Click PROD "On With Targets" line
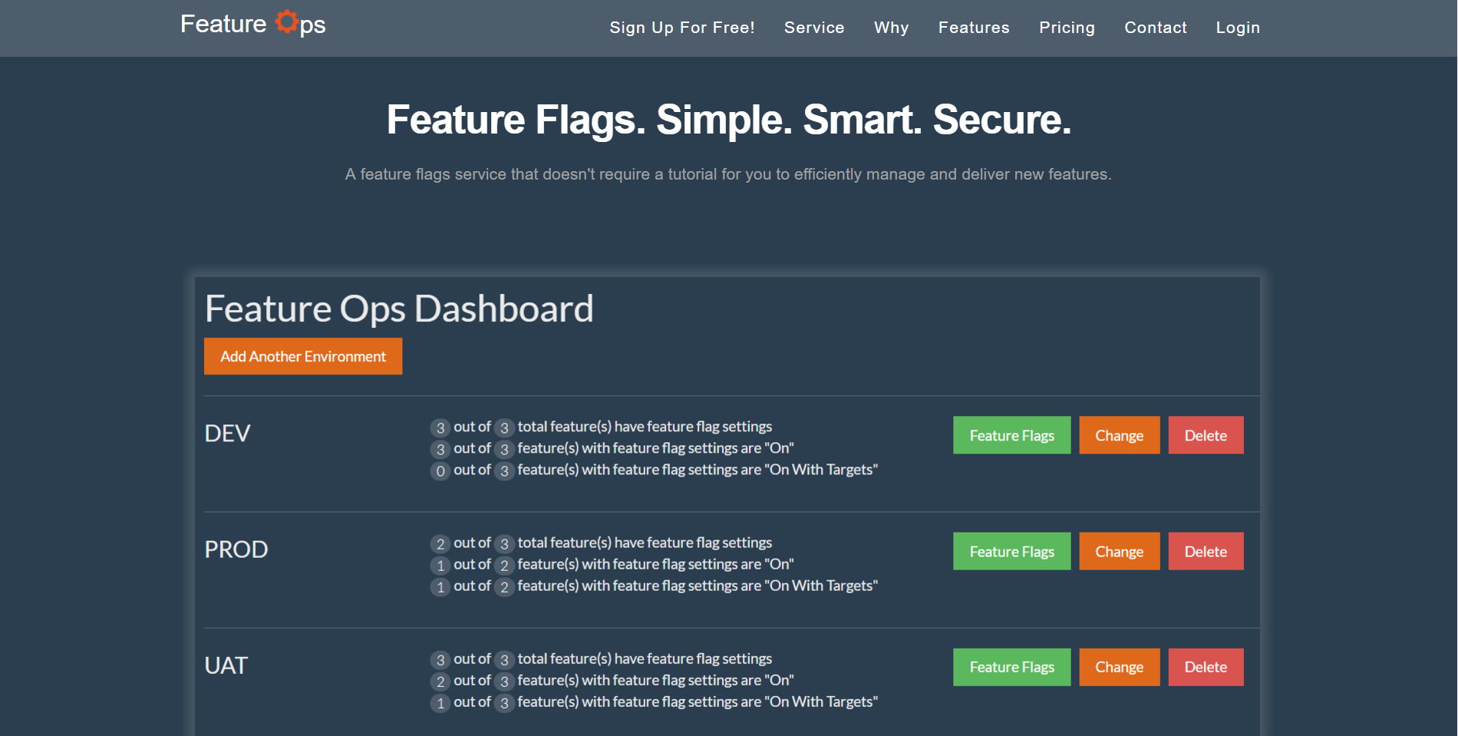1458x736 pixels. (x=654, y=586)
